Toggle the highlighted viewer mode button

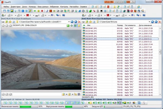[x=75, y=26]
